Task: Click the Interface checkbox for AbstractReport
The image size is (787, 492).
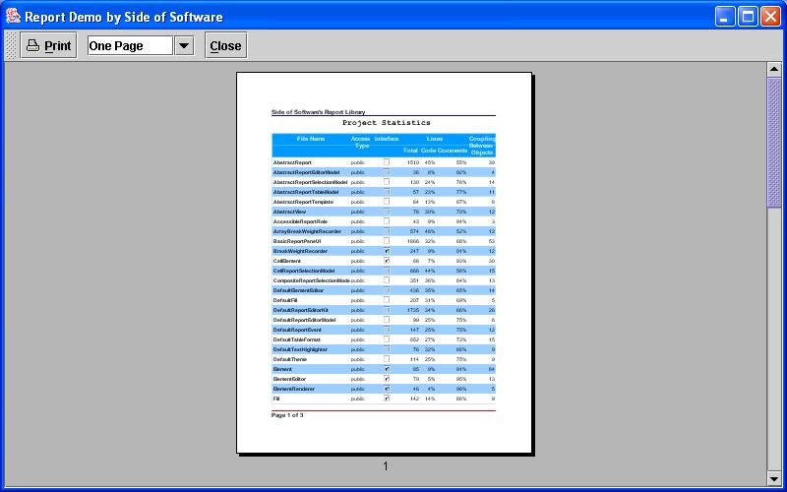Action: click(387, 162)
